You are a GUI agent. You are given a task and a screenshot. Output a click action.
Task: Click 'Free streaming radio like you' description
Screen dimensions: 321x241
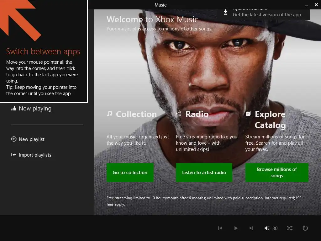207,143
